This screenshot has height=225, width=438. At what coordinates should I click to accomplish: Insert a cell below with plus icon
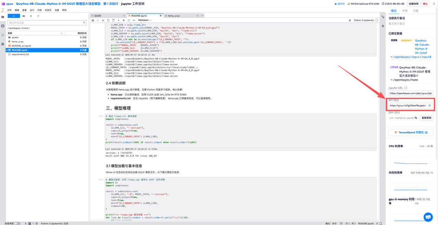[x=98, y=20]
